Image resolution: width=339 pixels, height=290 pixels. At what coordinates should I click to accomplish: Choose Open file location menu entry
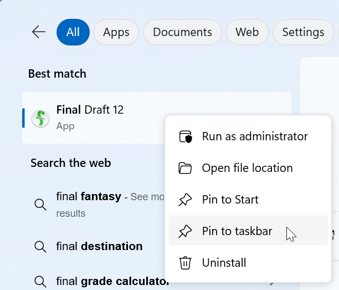click(248, 168)
